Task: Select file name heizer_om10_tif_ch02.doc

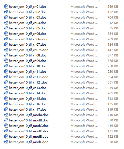Action: pos(28,12)
